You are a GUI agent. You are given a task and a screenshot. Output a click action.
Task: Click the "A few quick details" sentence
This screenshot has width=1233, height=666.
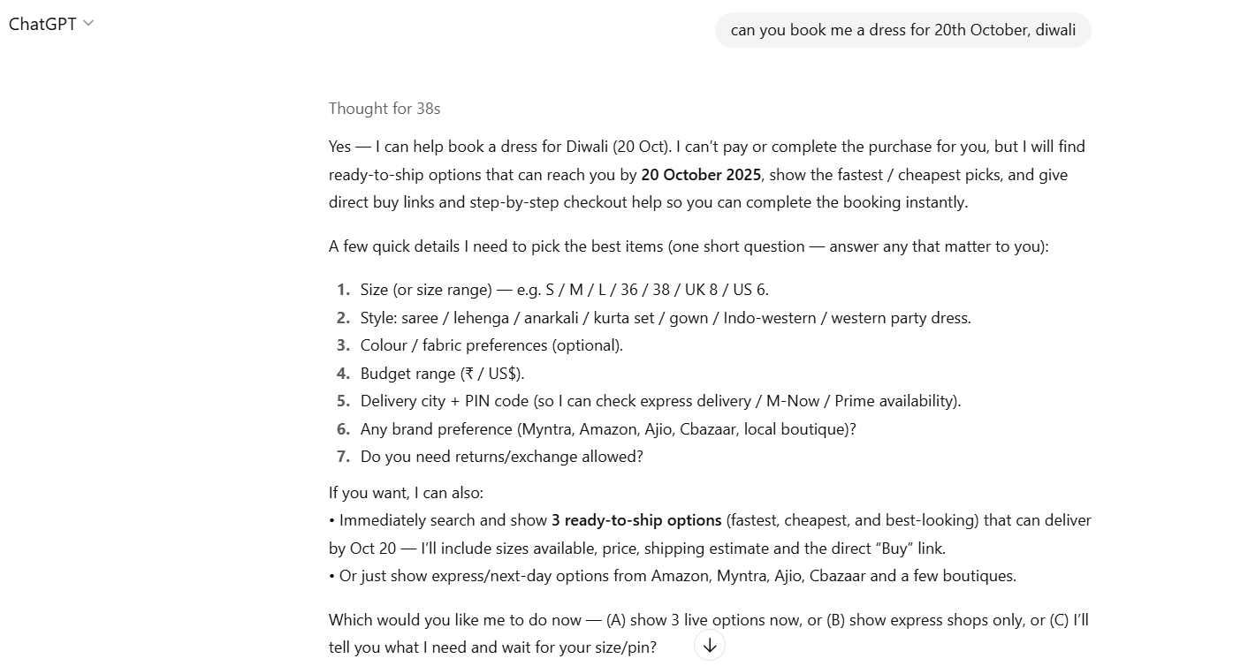point(688,246)
